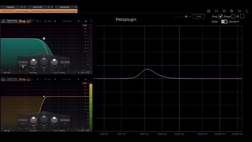Screen dimensions: 252x142
Task: Click the Q knob in upper Pro-Q
Action: tap(54, 62)
